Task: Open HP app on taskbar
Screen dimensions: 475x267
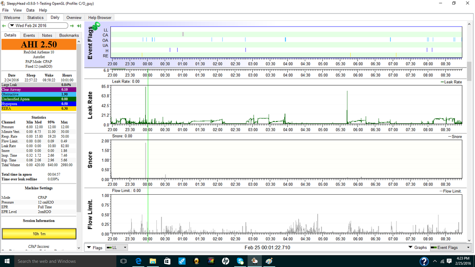Action: [225, 261]
